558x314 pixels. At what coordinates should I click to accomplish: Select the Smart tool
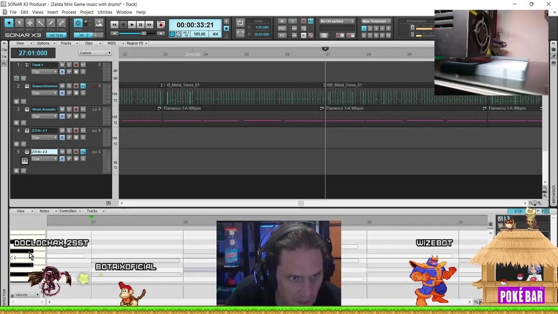[x=9, y=23]
